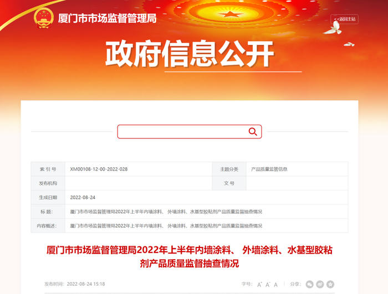
Task: Click the 内容概述 row summary text
Action: (x=166, y=226)
